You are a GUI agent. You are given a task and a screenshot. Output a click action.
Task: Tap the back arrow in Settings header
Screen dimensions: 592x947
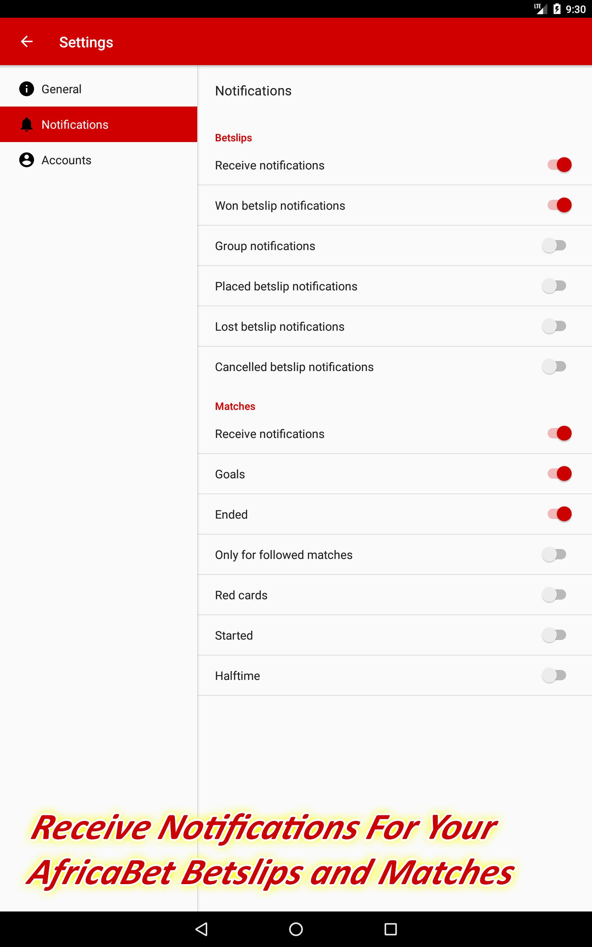[x=27, y=41]
